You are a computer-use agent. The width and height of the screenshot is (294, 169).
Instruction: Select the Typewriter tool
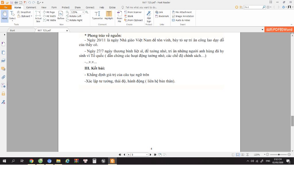[97, 15]
